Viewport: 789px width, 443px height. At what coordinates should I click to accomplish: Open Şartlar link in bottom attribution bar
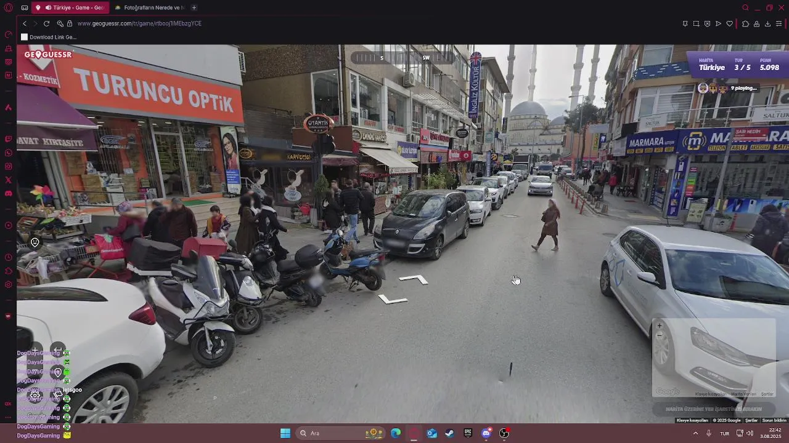751,420
